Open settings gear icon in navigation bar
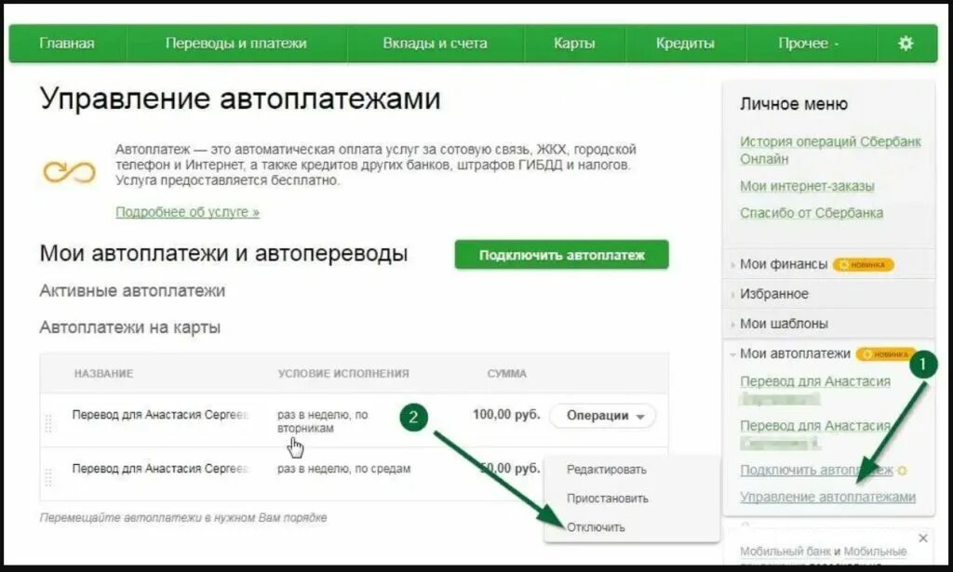The height and width of the screenshot is (572, 953). 906,43
